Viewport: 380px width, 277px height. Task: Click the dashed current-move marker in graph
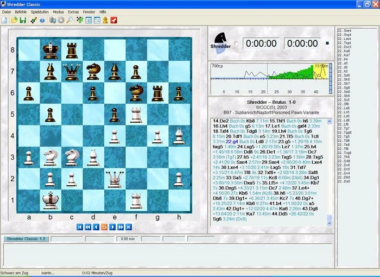click(x=268, y=79)
